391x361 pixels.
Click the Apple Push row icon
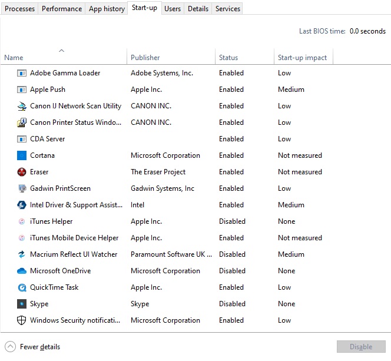(x=22, y=90)
